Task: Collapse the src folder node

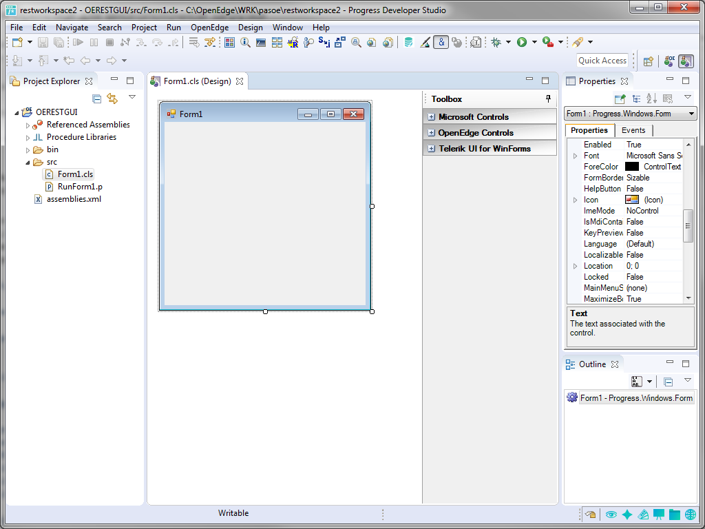Action: coord(28,163)
